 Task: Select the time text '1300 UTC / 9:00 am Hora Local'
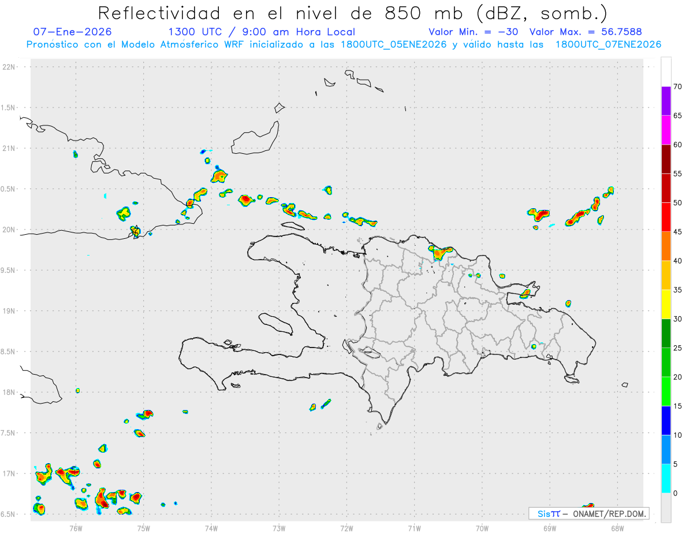(x=262, y=32)
